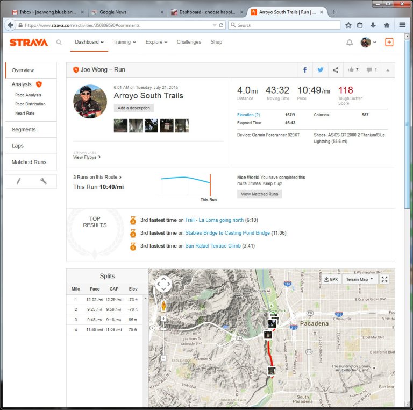Click View Matched Runs button
The width and height of the screenshot is (413, 410).
click(259, 194)
